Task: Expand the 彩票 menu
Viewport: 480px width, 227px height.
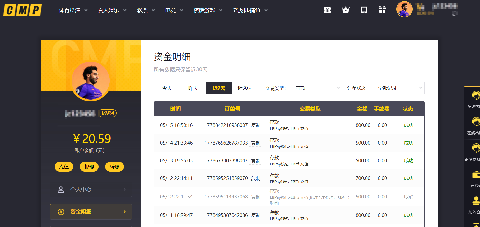Action: click(x=146, y=10)
